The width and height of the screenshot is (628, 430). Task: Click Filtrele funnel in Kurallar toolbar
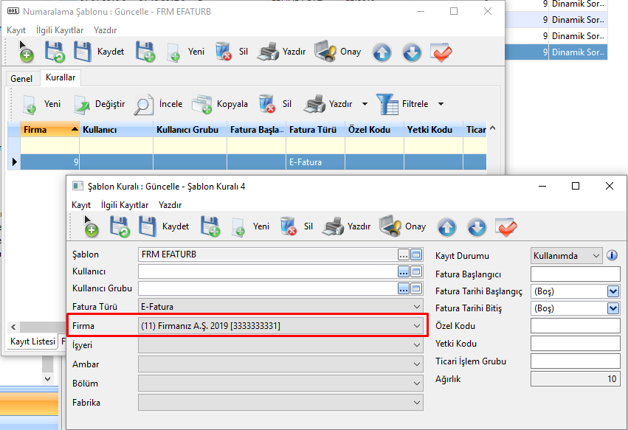tap(402, 104)
